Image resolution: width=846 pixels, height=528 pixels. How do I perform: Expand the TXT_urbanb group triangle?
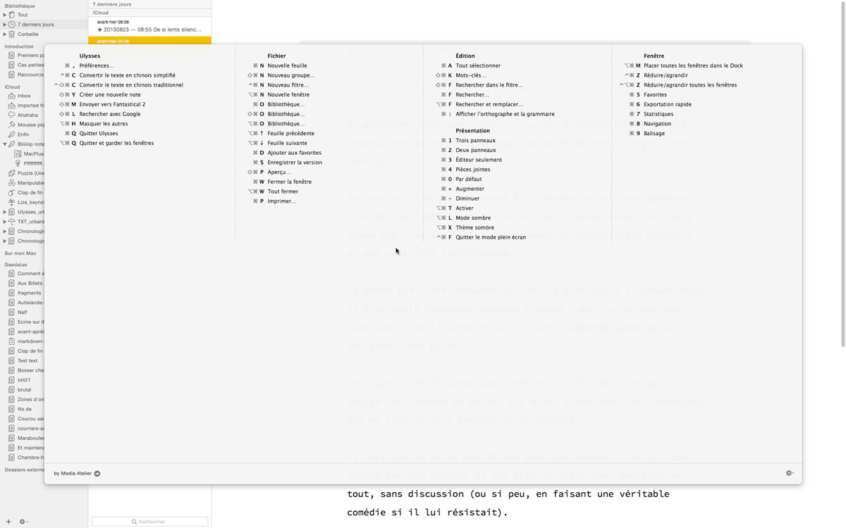point(5,222)
